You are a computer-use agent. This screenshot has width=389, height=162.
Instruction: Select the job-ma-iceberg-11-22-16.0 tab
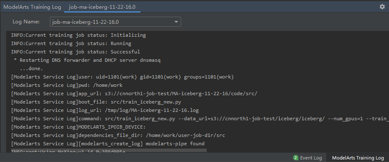point(102,7)
